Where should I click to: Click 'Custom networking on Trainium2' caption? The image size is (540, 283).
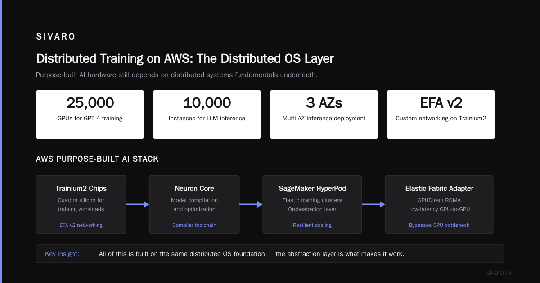point(441,119)
